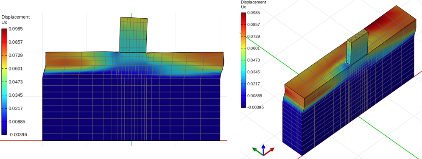This screenshot has width=422, height=159.
Task: Click the 0.0729 value in the left legend
Action: (16, 56)
